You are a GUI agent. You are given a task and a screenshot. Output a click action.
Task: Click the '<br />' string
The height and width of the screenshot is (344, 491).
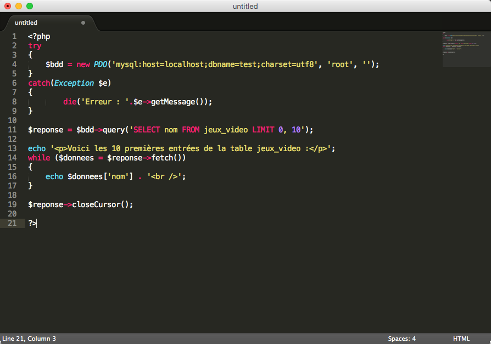[164, 176]
